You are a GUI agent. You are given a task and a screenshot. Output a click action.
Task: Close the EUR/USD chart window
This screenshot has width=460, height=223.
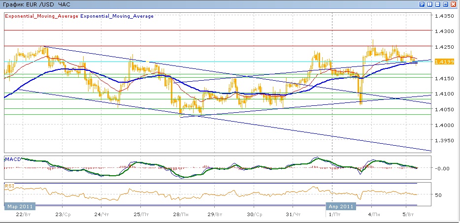454,4
